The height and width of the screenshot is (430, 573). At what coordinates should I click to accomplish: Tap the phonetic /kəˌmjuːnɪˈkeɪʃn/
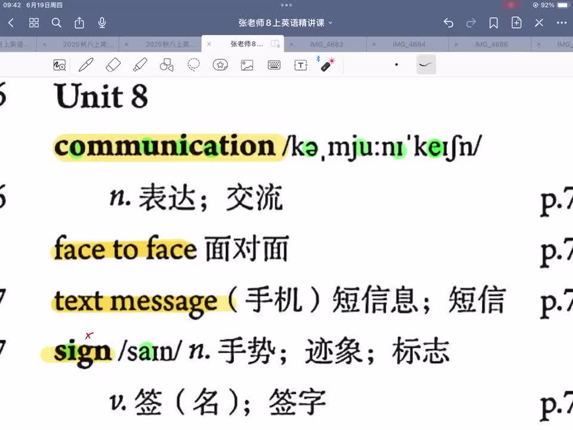pos(382,147)
